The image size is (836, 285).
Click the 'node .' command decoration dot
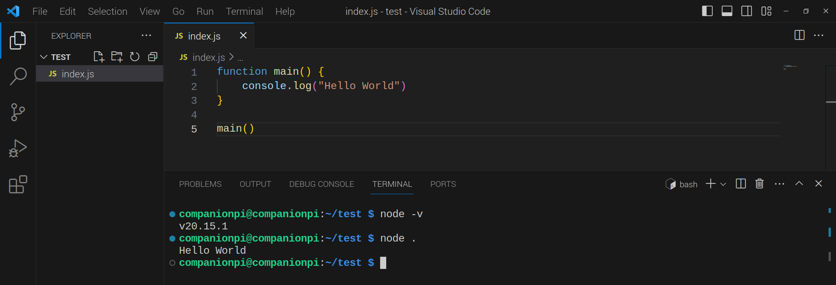pos(172,239)
